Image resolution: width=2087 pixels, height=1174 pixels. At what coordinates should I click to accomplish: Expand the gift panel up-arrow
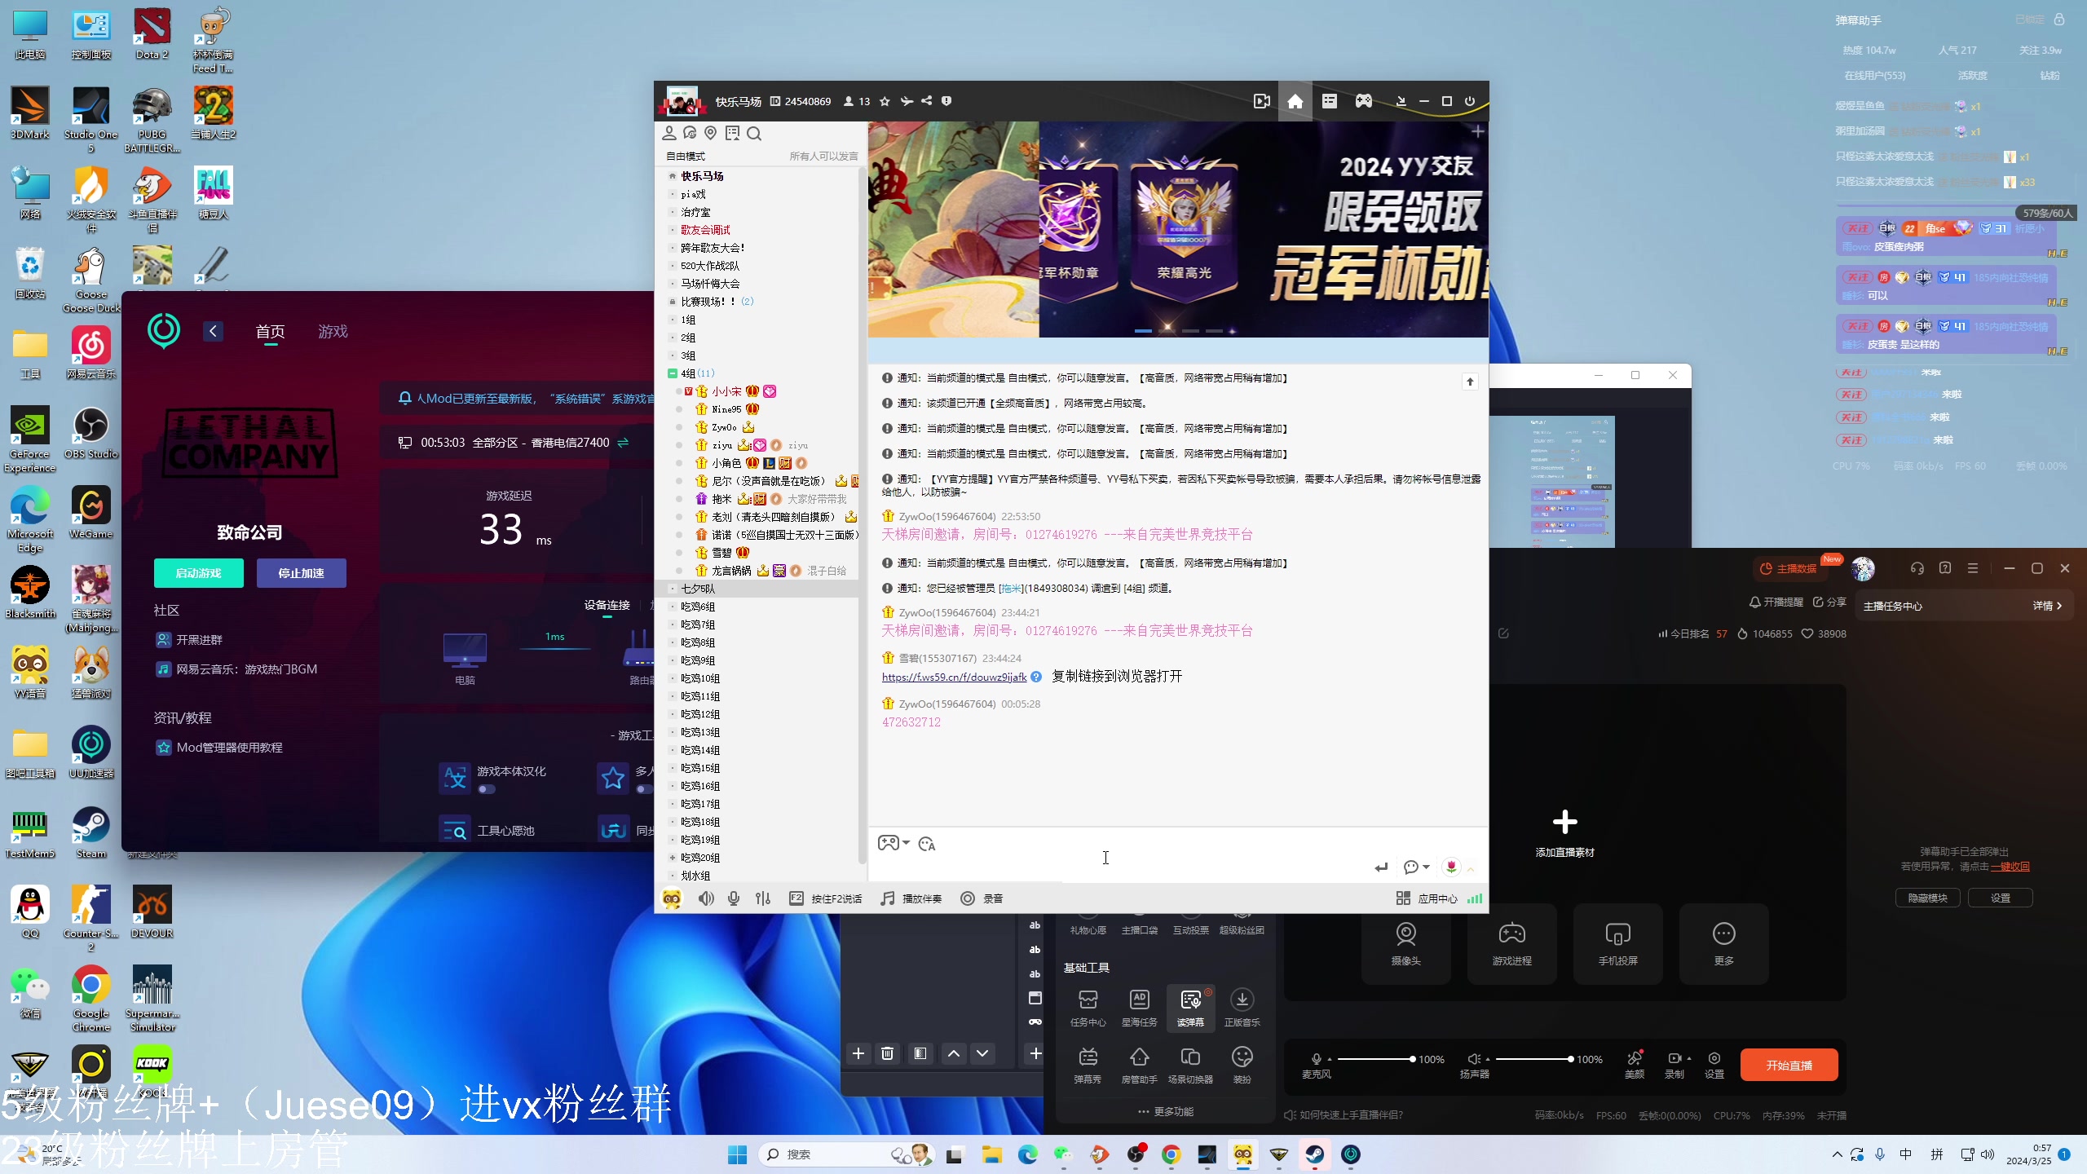(x=1471, y=869)
